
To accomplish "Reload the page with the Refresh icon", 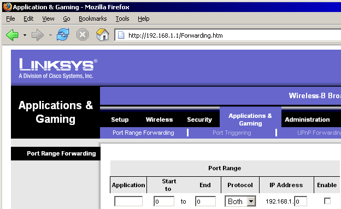I will pyautogui.click(x=63, y=35).
